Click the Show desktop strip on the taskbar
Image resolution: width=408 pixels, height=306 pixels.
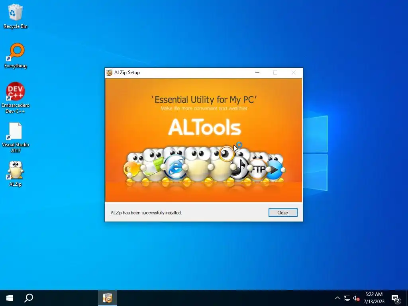coord(407,298)
